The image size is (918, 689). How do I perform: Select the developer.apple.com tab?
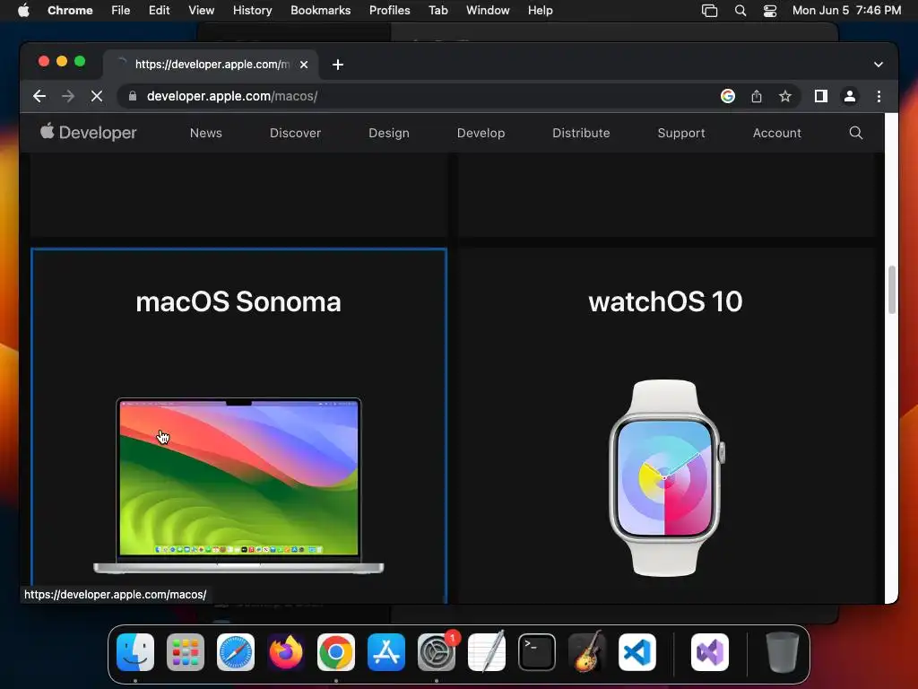211,65
